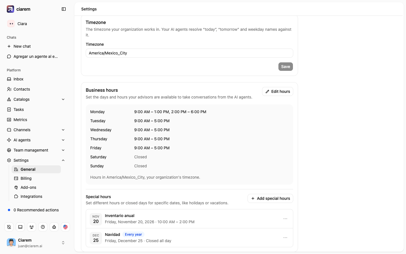Save the timezone setting
406x254 pixels.
(286, 67)
